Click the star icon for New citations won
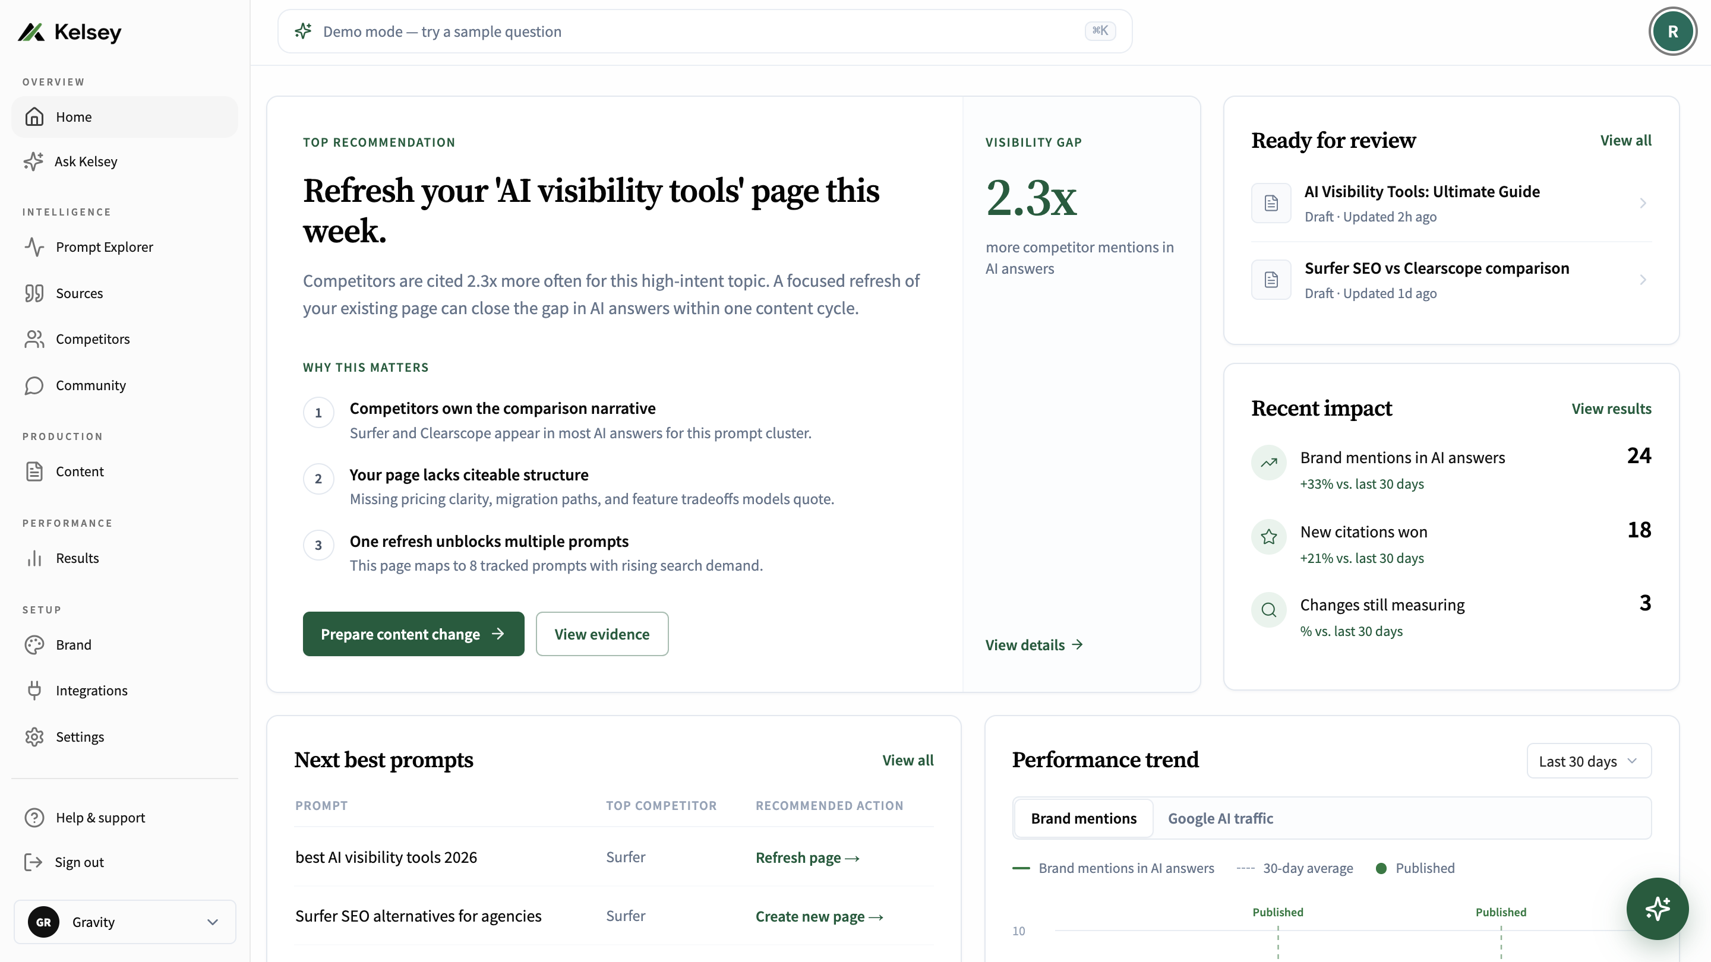Image resolution: width=1711 pixels, height=962 pixels. click(1268, 536)
